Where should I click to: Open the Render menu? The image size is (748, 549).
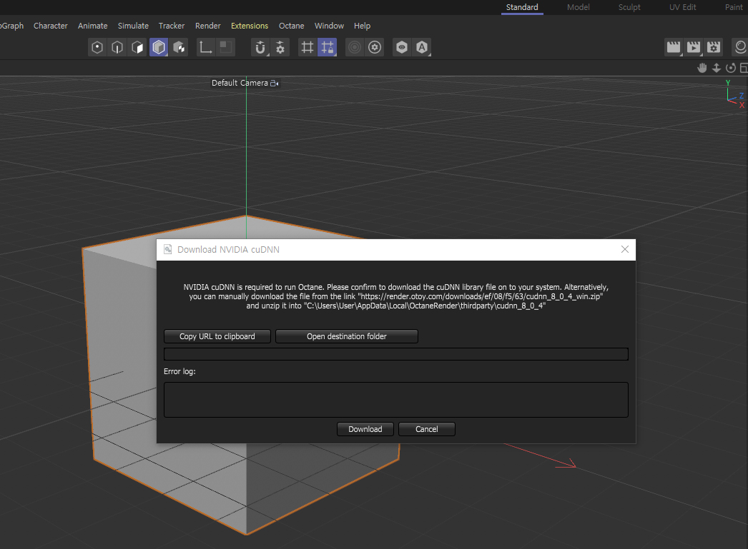207,26
